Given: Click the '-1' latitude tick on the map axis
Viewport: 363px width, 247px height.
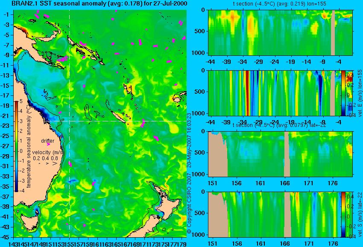Looking at the screenshot, I should tap(6, 15).
